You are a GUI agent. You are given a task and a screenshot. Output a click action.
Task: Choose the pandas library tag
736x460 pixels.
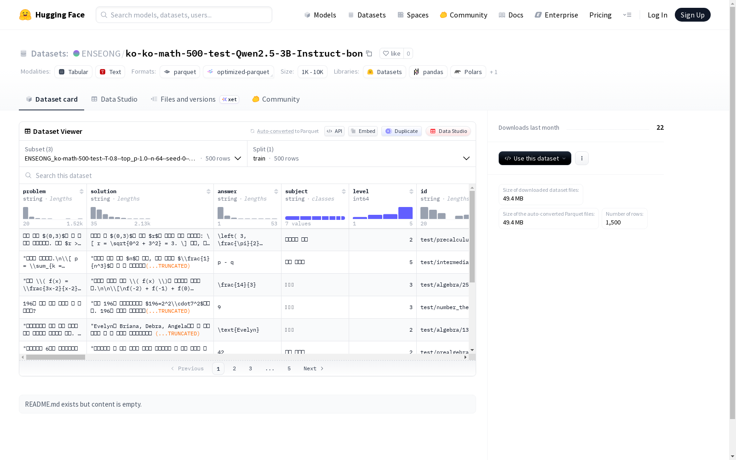tap(428, 72)
